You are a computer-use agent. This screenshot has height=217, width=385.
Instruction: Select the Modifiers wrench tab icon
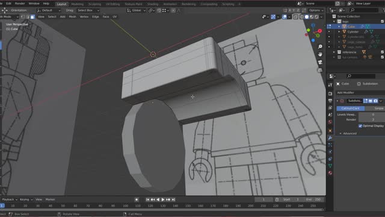330,138
